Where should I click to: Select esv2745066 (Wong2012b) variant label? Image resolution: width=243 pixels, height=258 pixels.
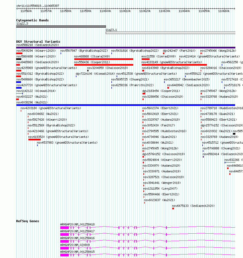click(x=218, y=51)
